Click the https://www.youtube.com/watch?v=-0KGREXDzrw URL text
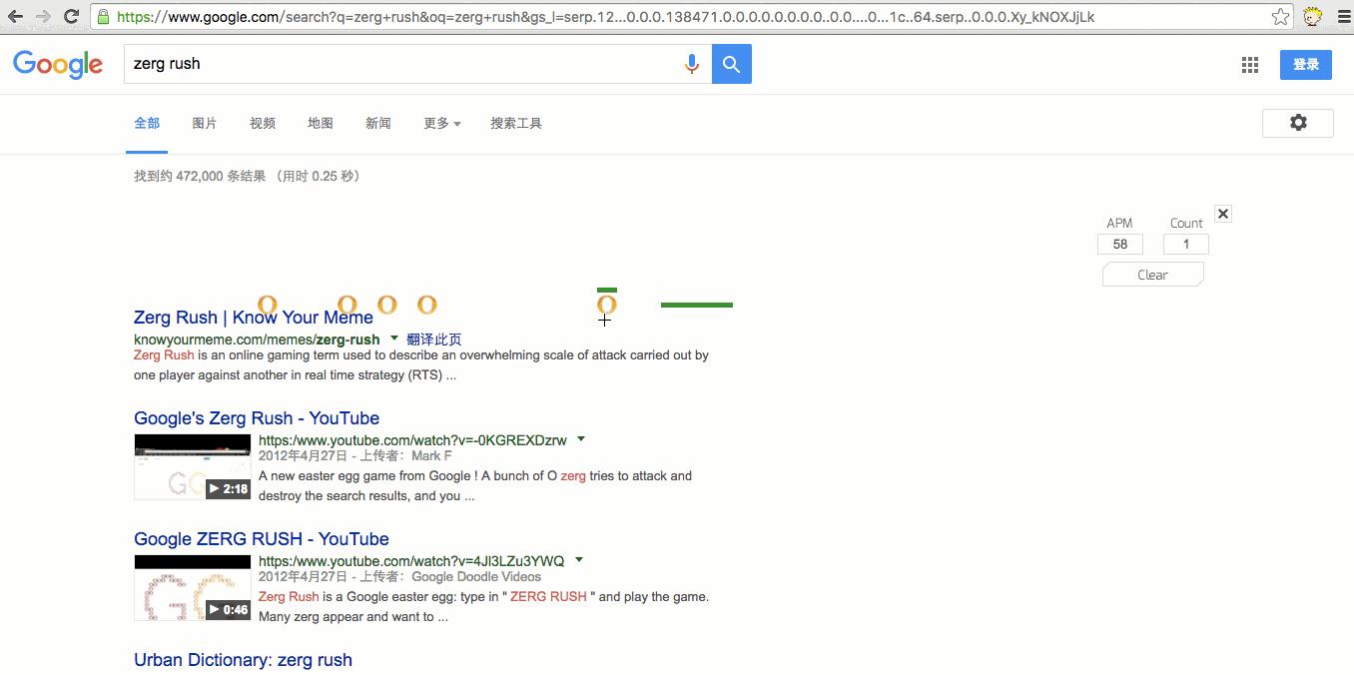 coord(412,440)
